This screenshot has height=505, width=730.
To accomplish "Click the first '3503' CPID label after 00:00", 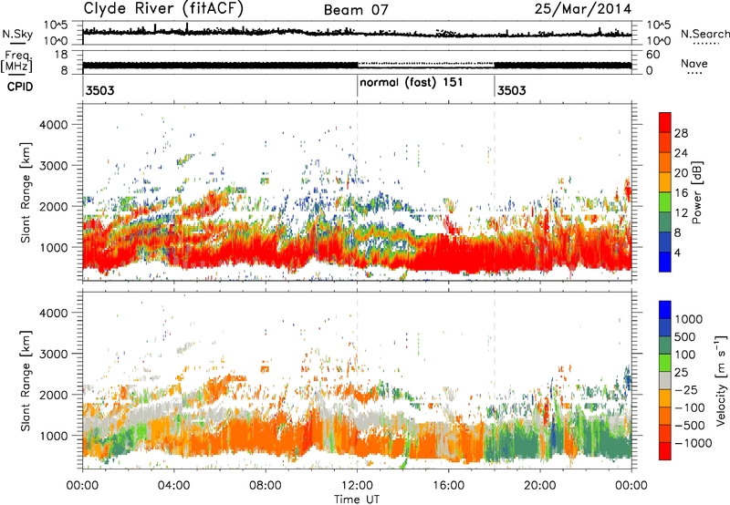I will tap(100, 90).
